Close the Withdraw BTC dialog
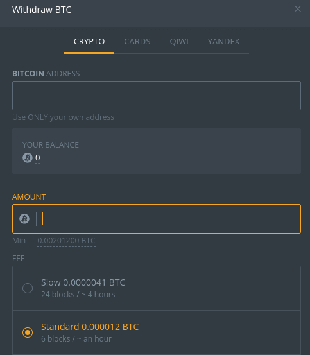This screenshot has height=355, width=310. click(x=298, y=9)
